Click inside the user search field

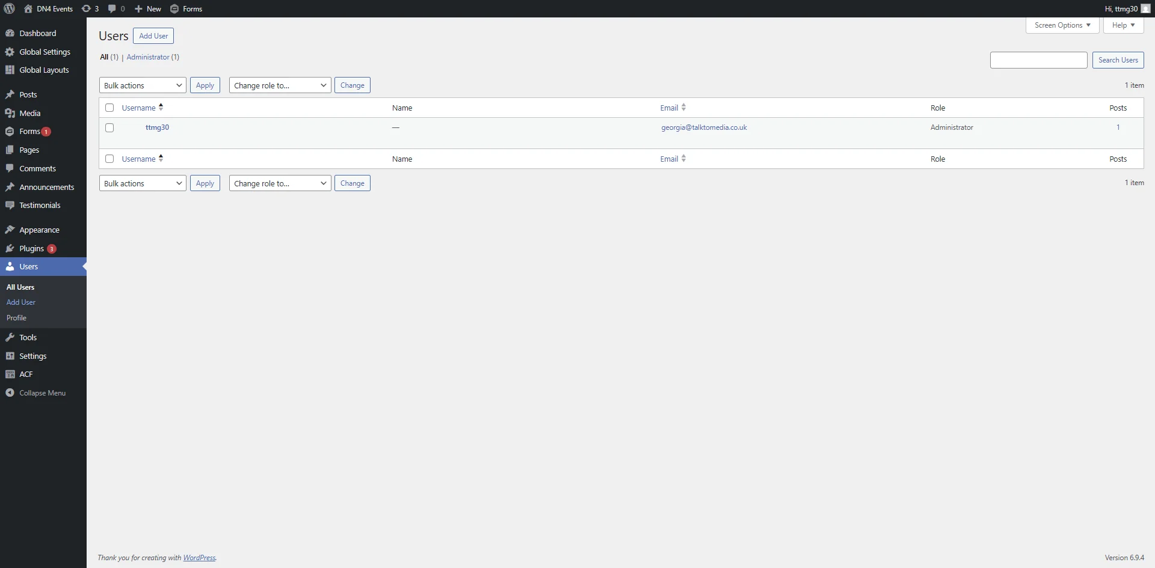tap(1038, 60)
